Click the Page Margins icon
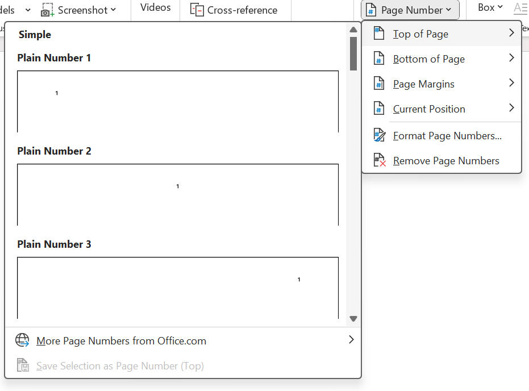The image size is (529, 391). (x=379, y=84)
